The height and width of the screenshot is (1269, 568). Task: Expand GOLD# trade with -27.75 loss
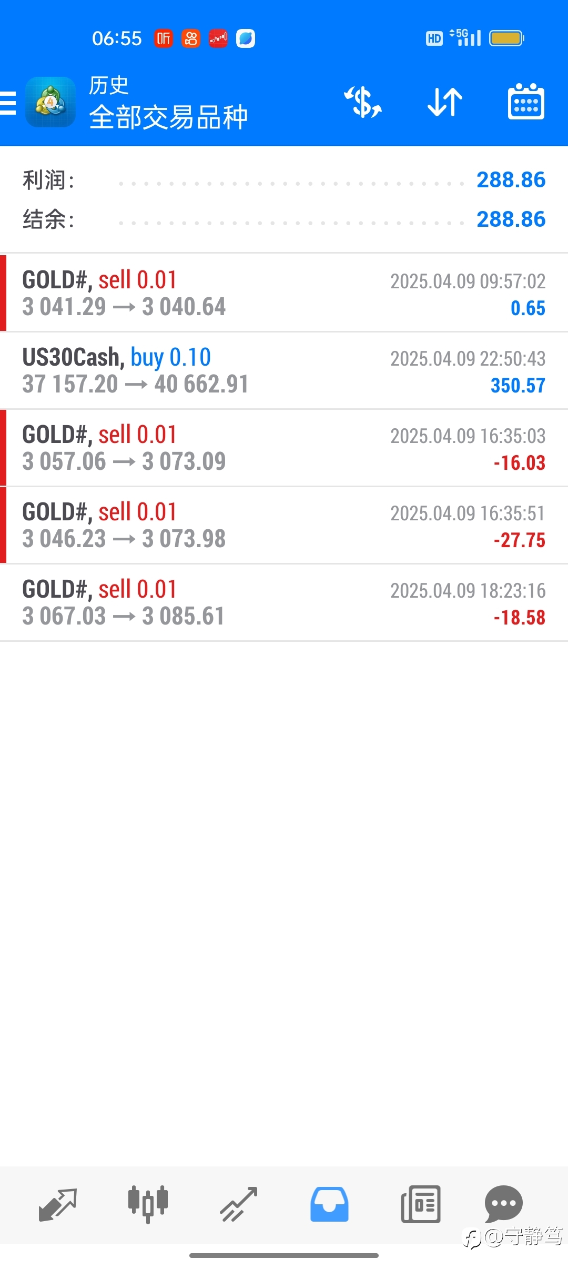coord(284,525)
